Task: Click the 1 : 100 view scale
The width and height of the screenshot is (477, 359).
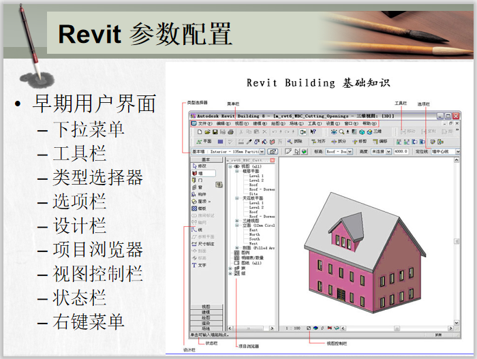Action: click(292, 328)
